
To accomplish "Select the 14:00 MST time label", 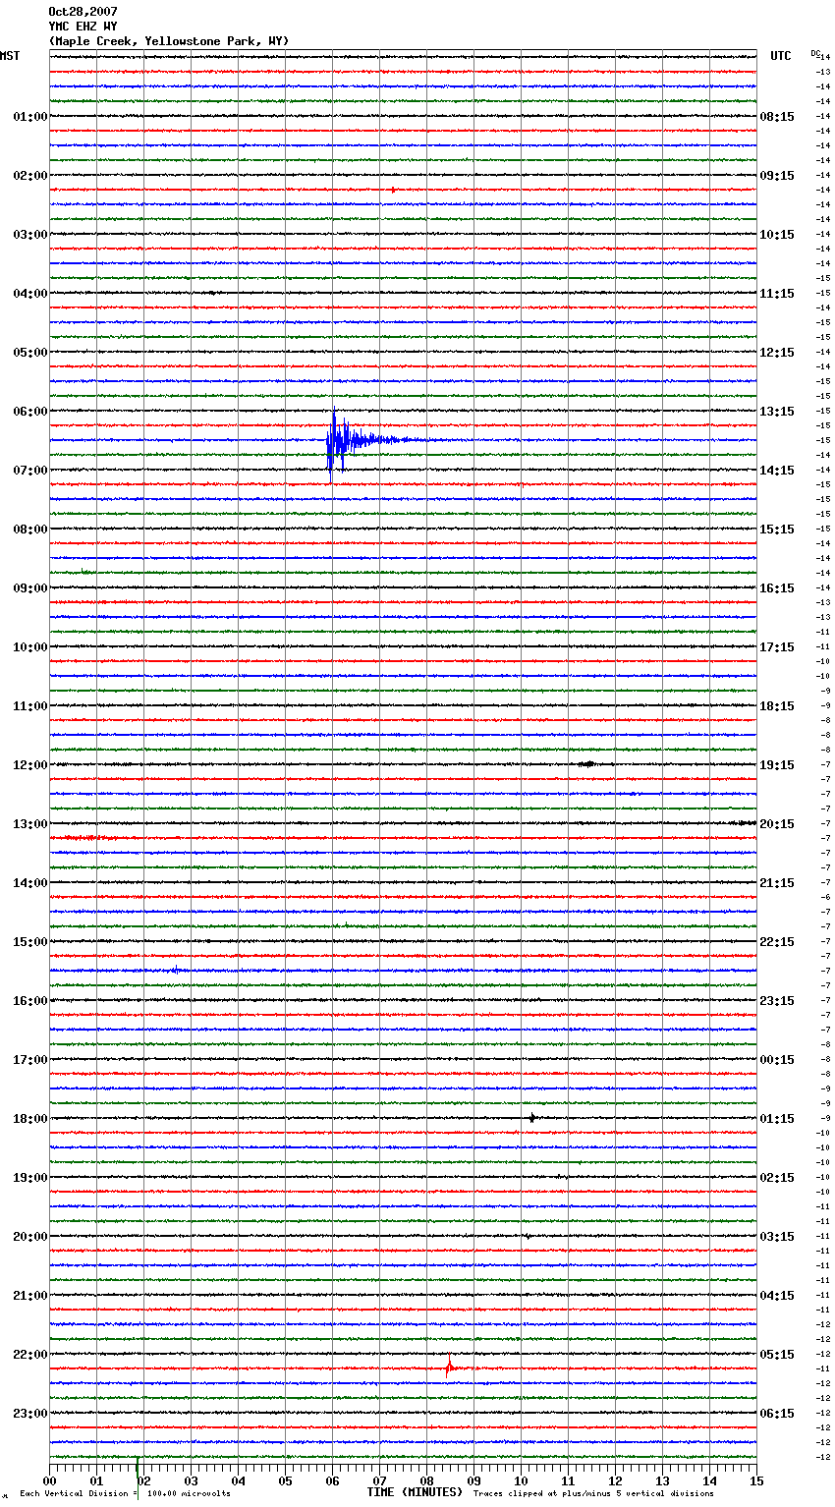I will (x=30, y=883).
